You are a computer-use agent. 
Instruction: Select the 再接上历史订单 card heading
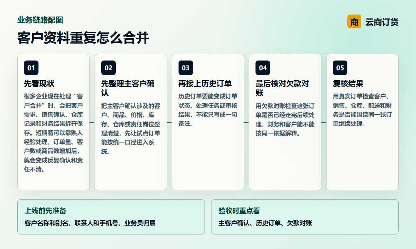coord(205,84)
